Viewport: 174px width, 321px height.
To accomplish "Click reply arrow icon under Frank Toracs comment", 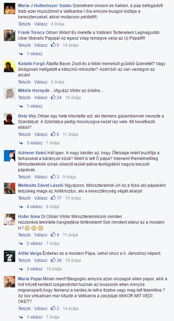I will point(21,54).
